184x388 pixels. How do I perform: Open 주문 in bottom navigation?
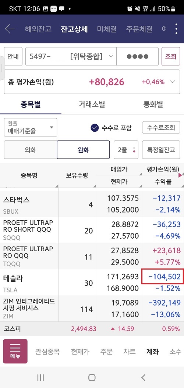click(x=106, y=351)
